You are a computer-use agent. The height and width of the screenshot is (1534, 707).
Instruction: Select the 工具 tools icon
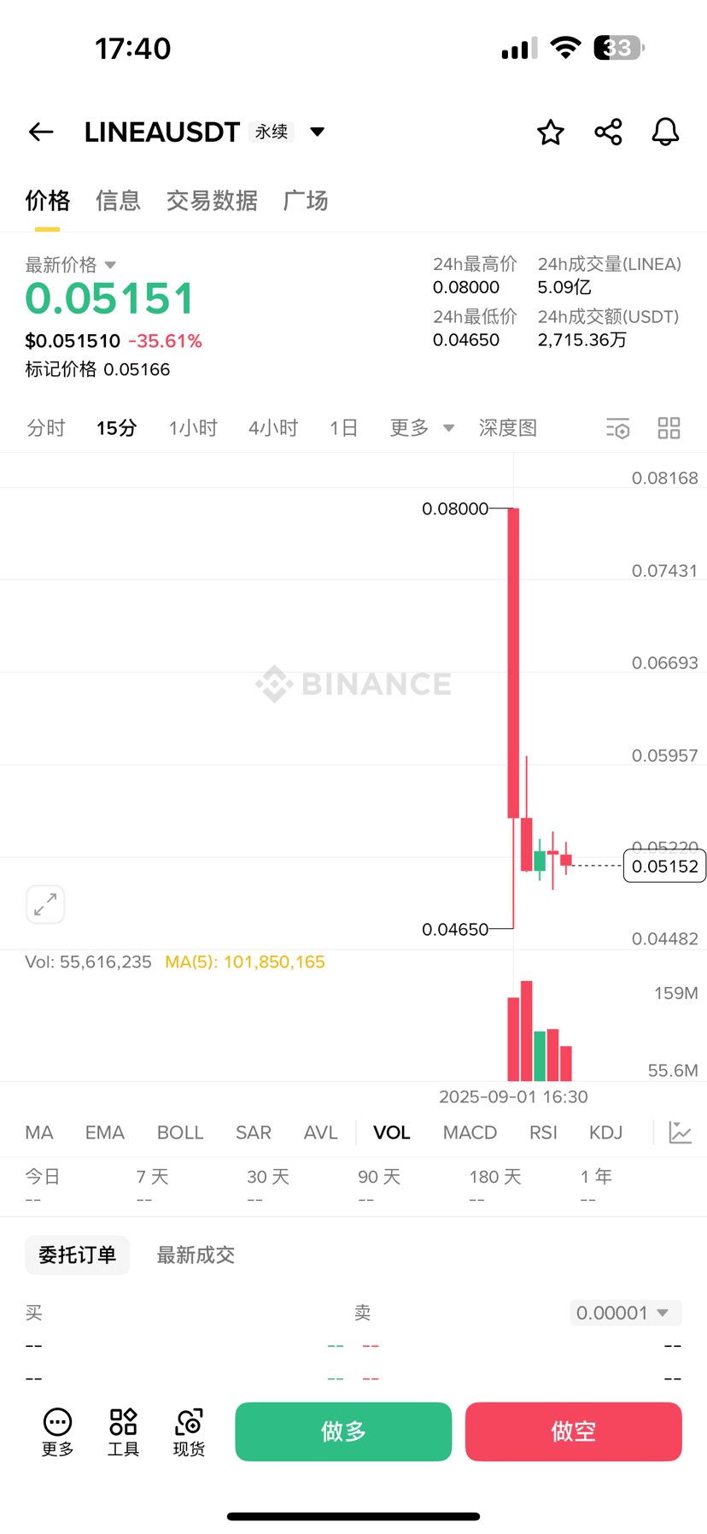click(122, 1431)
